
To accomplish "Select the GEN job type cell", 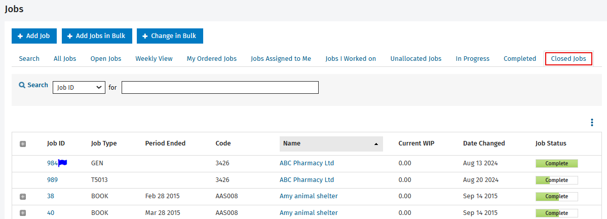I will (x=97, y=164).
